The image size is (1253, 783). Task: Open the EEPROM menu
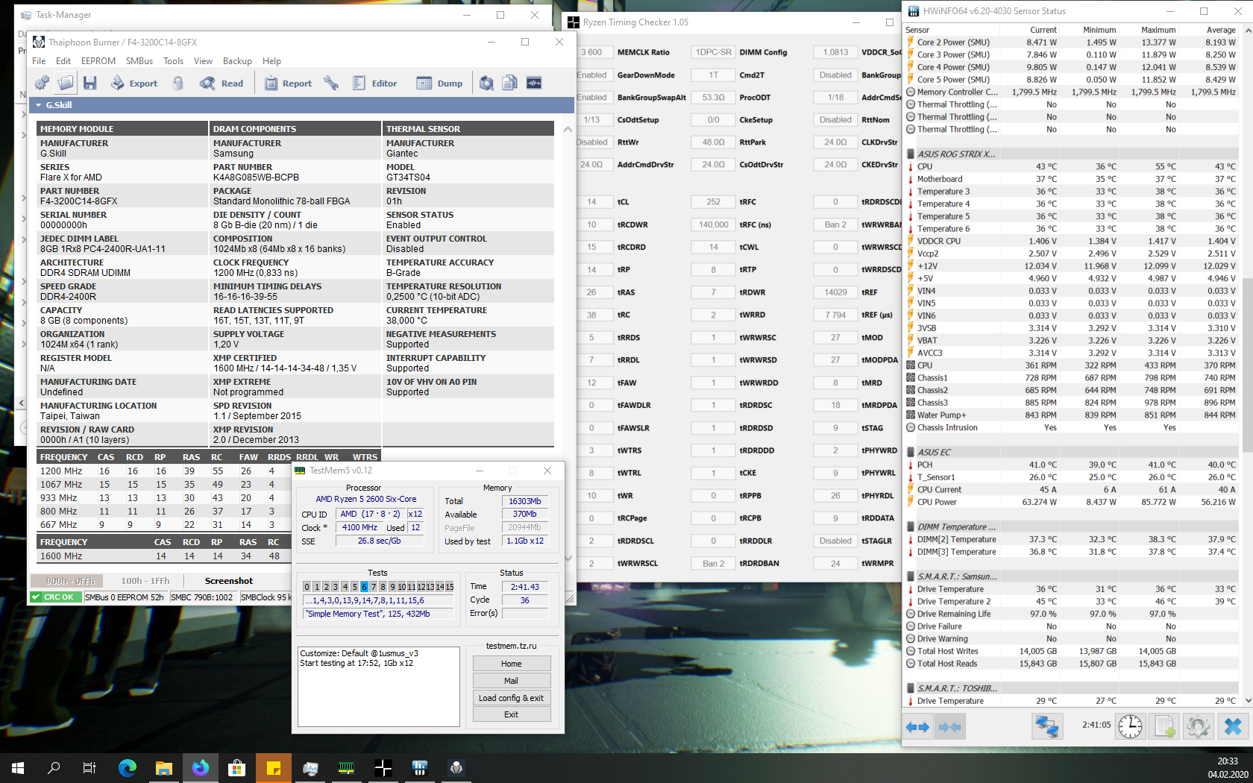pos(98,61)
